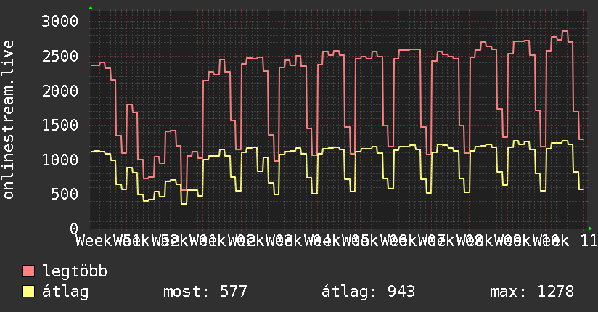This screenshot has width=598, height=312.
Task: Select the átlag legend label beside yellow swatch
Action: pyautogui.click(x=65, y=292)
